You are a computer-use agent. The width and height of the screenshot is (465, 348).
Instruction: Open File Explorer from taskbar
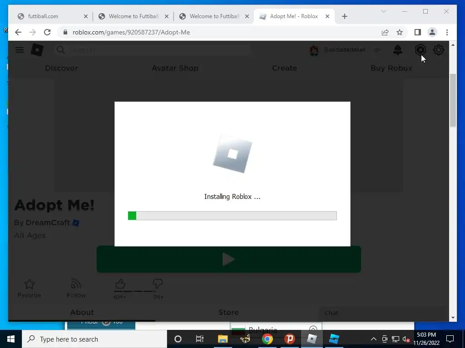pos(223,339)
